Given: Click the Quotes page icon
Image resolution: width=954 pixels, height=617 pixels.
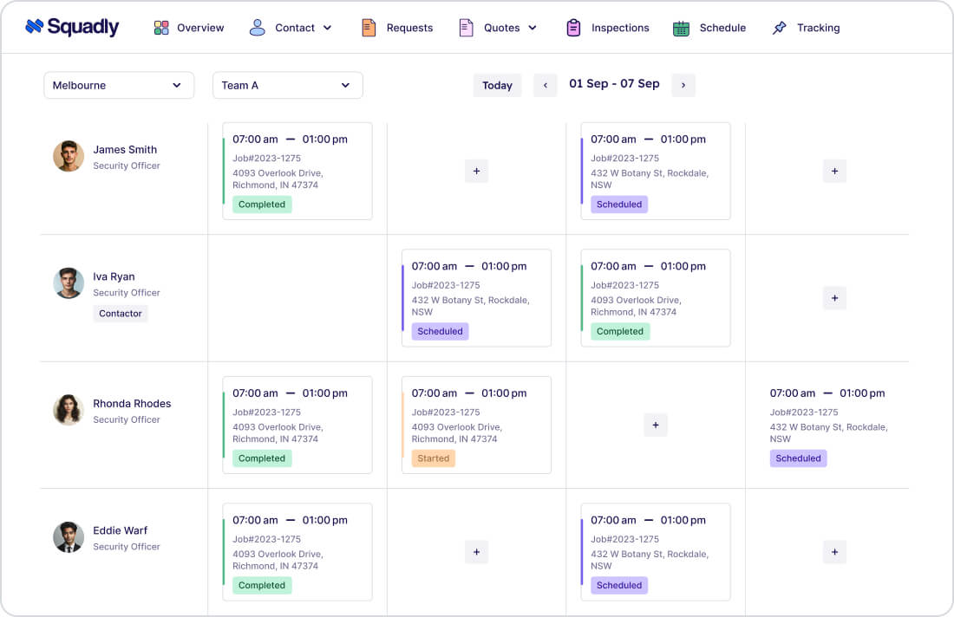Looking at the screenshot, I should (466, 28).
